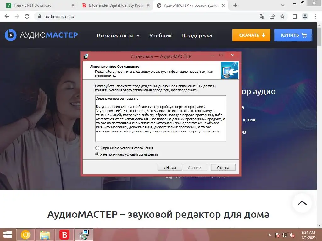Open the tab search chevron
The image size is (322, 241).
[283, 5]
